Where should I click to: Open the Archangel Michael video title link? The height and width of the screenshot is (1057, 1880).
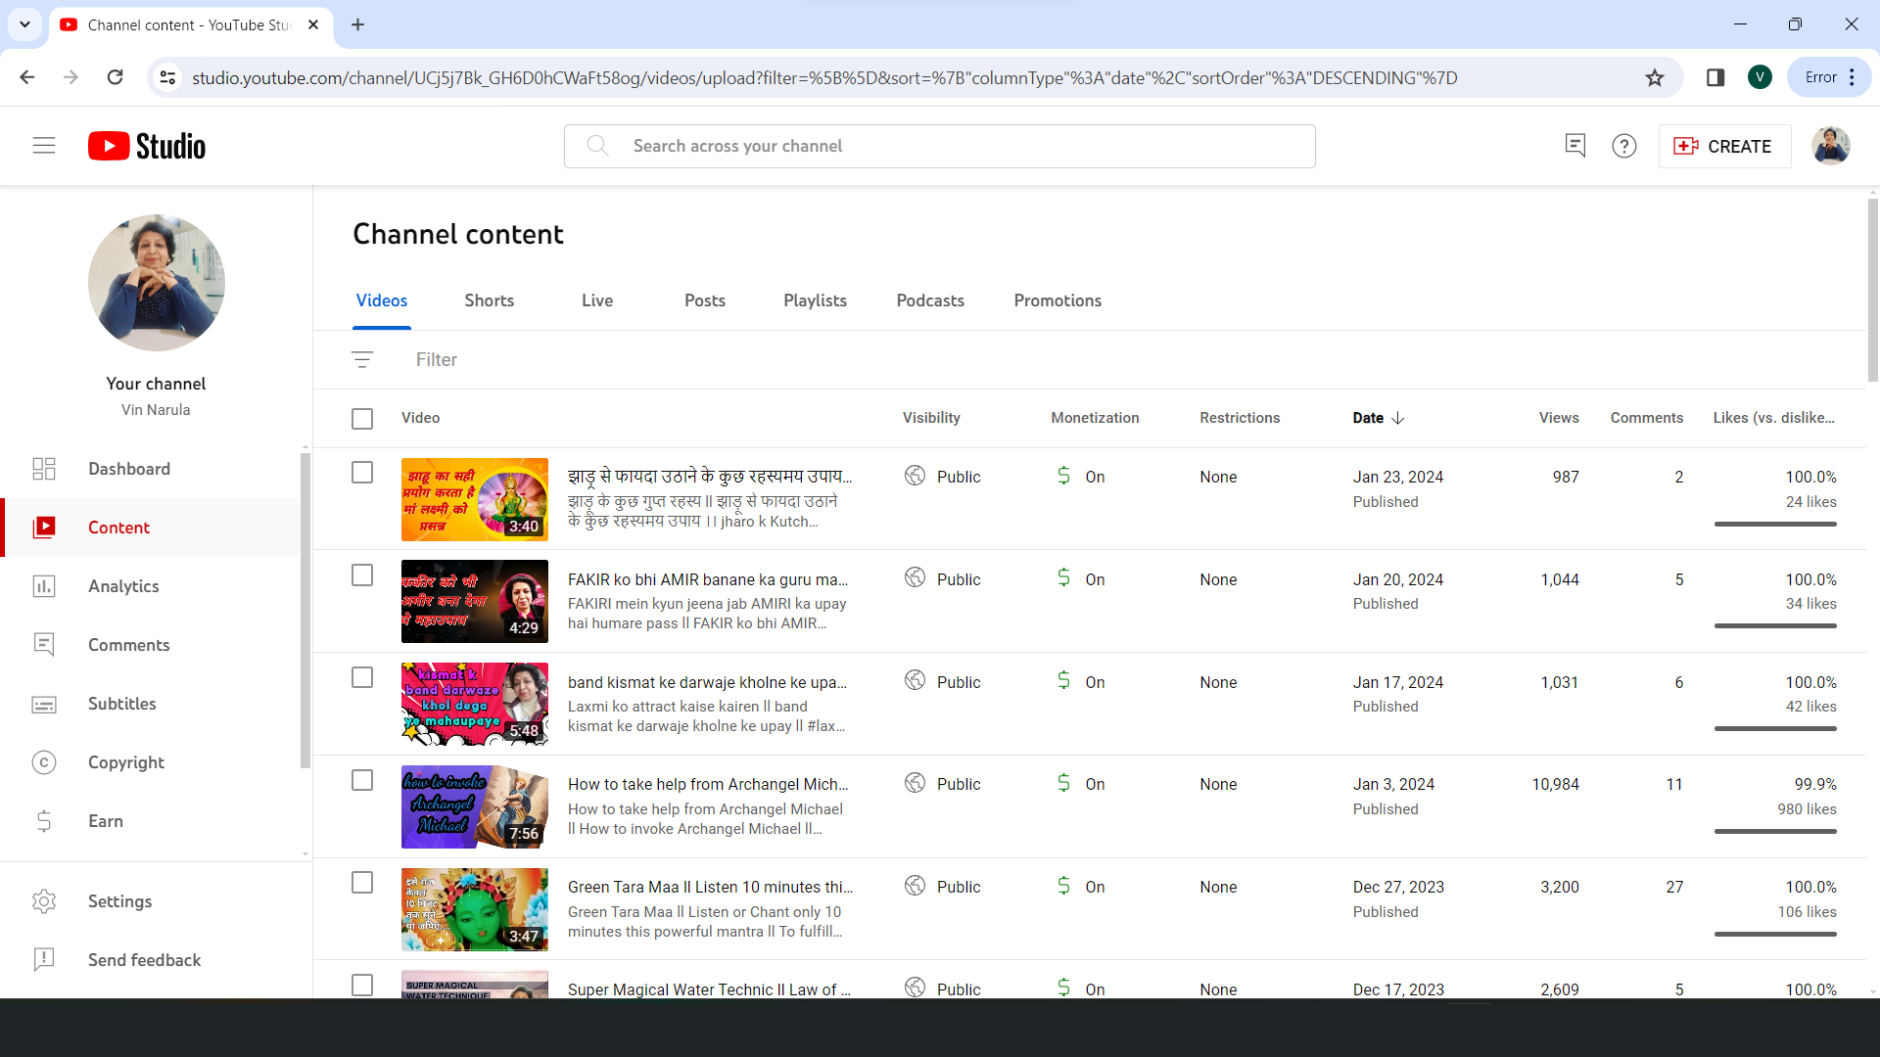[x=707, y=784]
